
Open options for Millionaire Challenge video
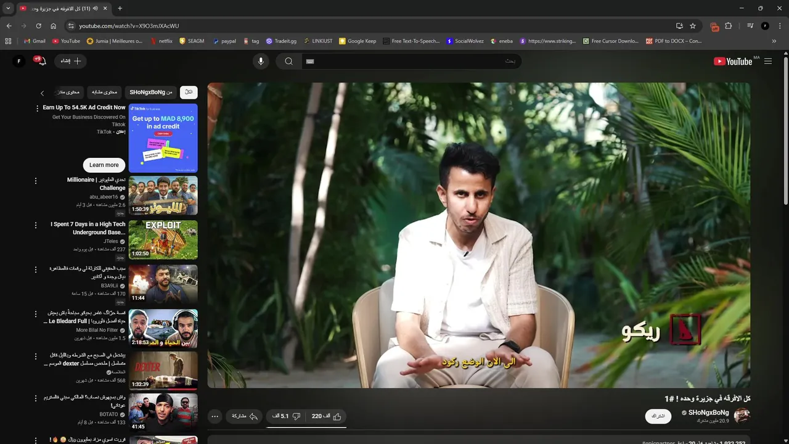pyautogui.click(x=35, y=181)
